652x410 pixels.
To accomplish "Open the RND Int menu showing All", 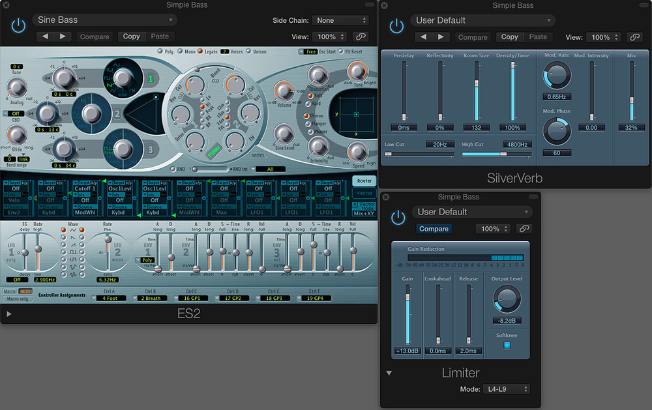I will tap(268, 169).
